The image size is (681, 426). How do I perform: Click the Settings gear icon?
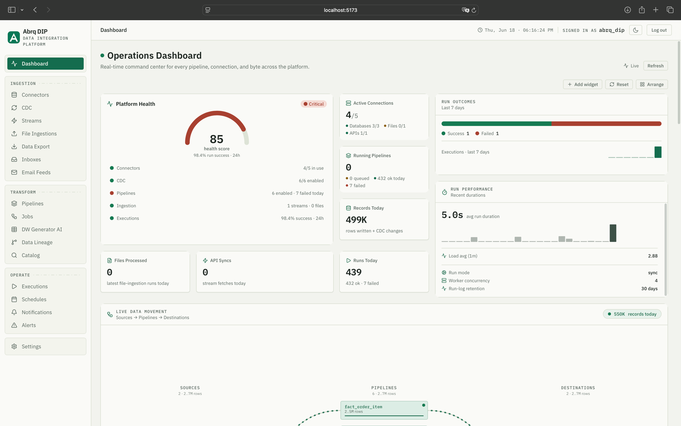pos(14,347)
